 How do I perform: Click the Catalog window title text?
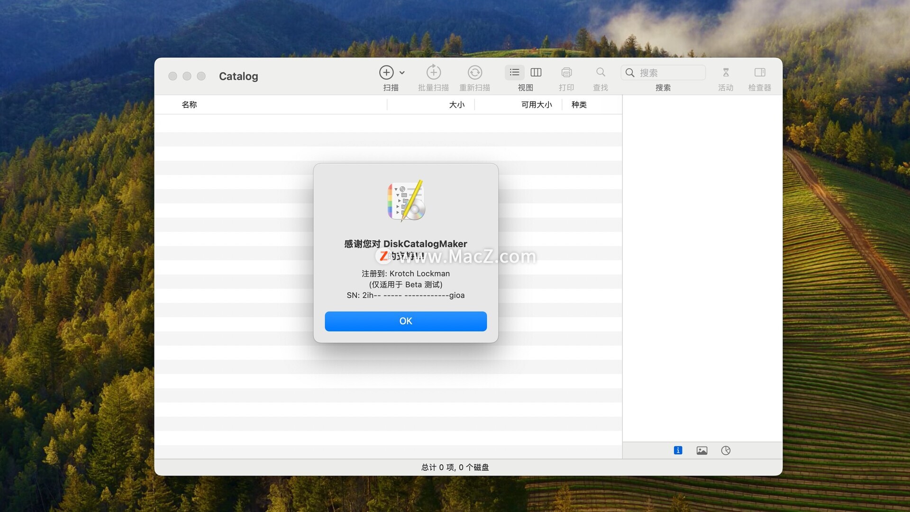238,76
